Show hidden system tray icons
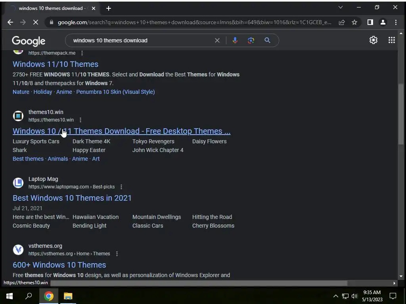This screenshot has height=304, width=406. coord(335,296)
